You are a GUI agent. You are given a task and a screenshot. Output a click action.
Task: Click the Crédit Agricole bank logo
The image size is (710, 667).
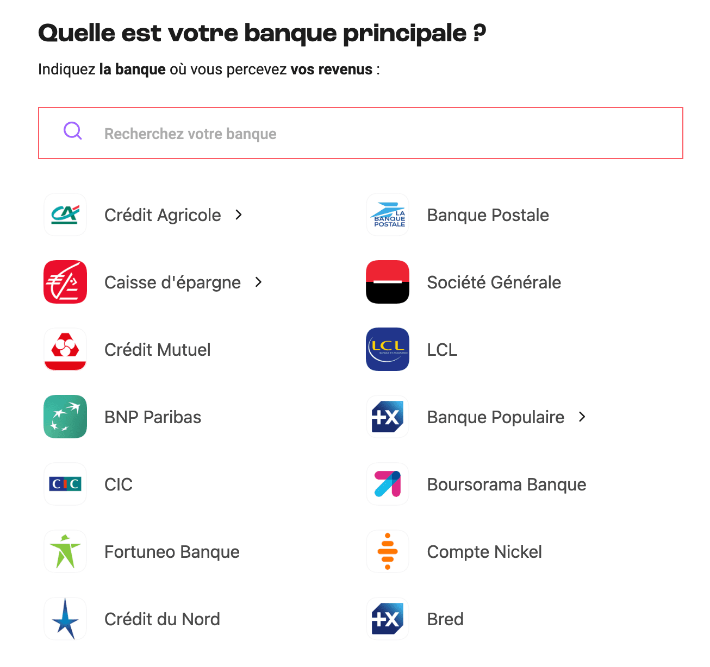(x=65, y=215)
